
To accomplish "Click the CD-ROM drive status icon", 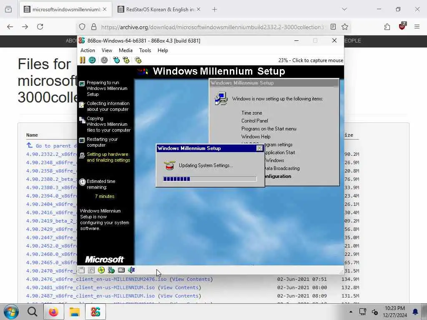I will 101,270.
